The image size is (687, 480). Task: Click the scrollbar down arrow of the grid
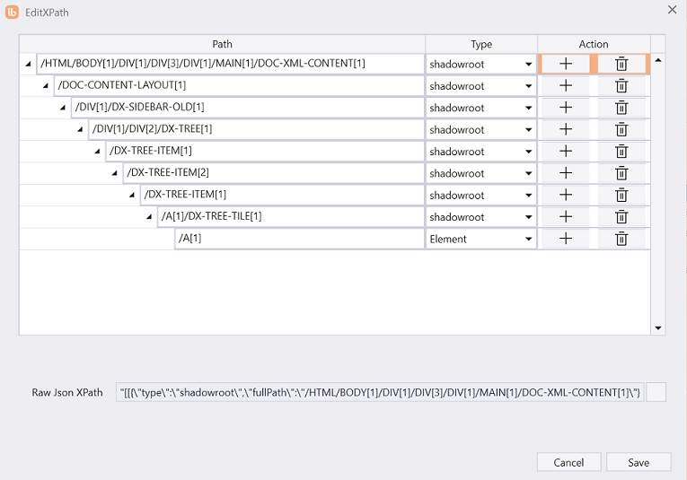click(x=658, y=328)
